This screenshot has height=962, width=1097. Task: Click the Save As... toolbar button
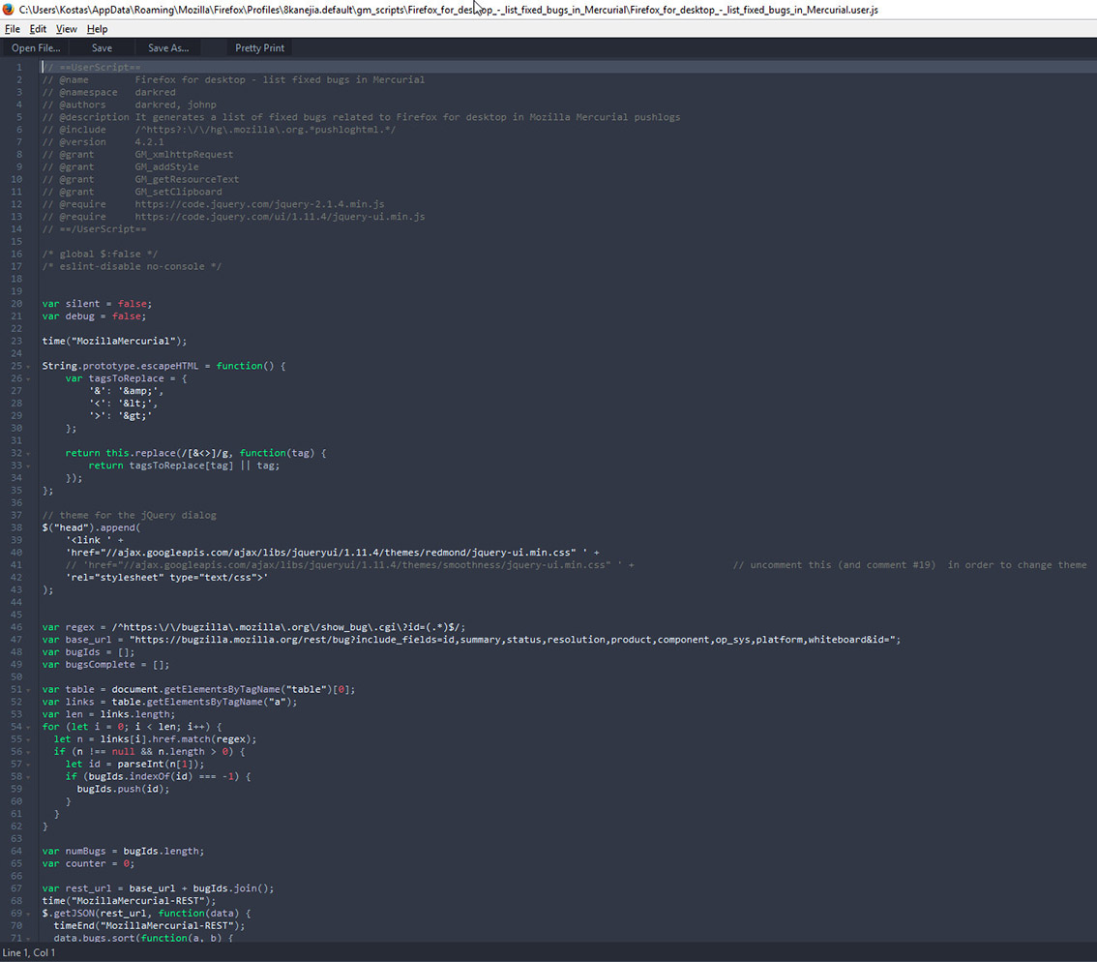pyautogui.click(x=168, y=47)
